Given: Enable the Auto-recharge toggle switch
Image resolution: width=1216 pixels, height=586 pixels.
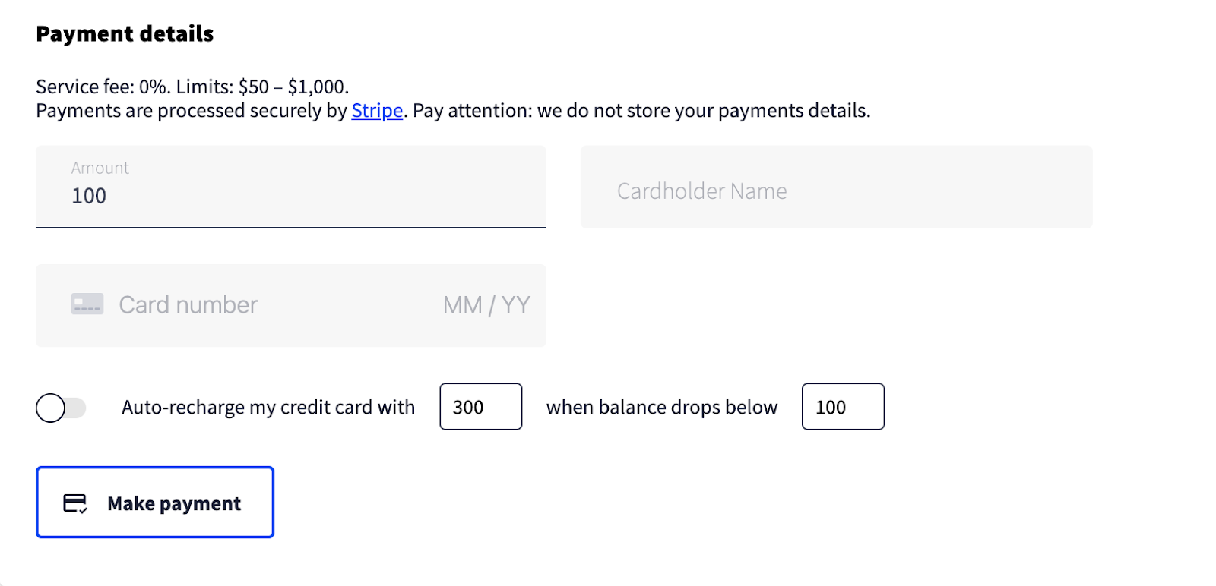Looking at the screenshot, I should (x=61, y=408).
